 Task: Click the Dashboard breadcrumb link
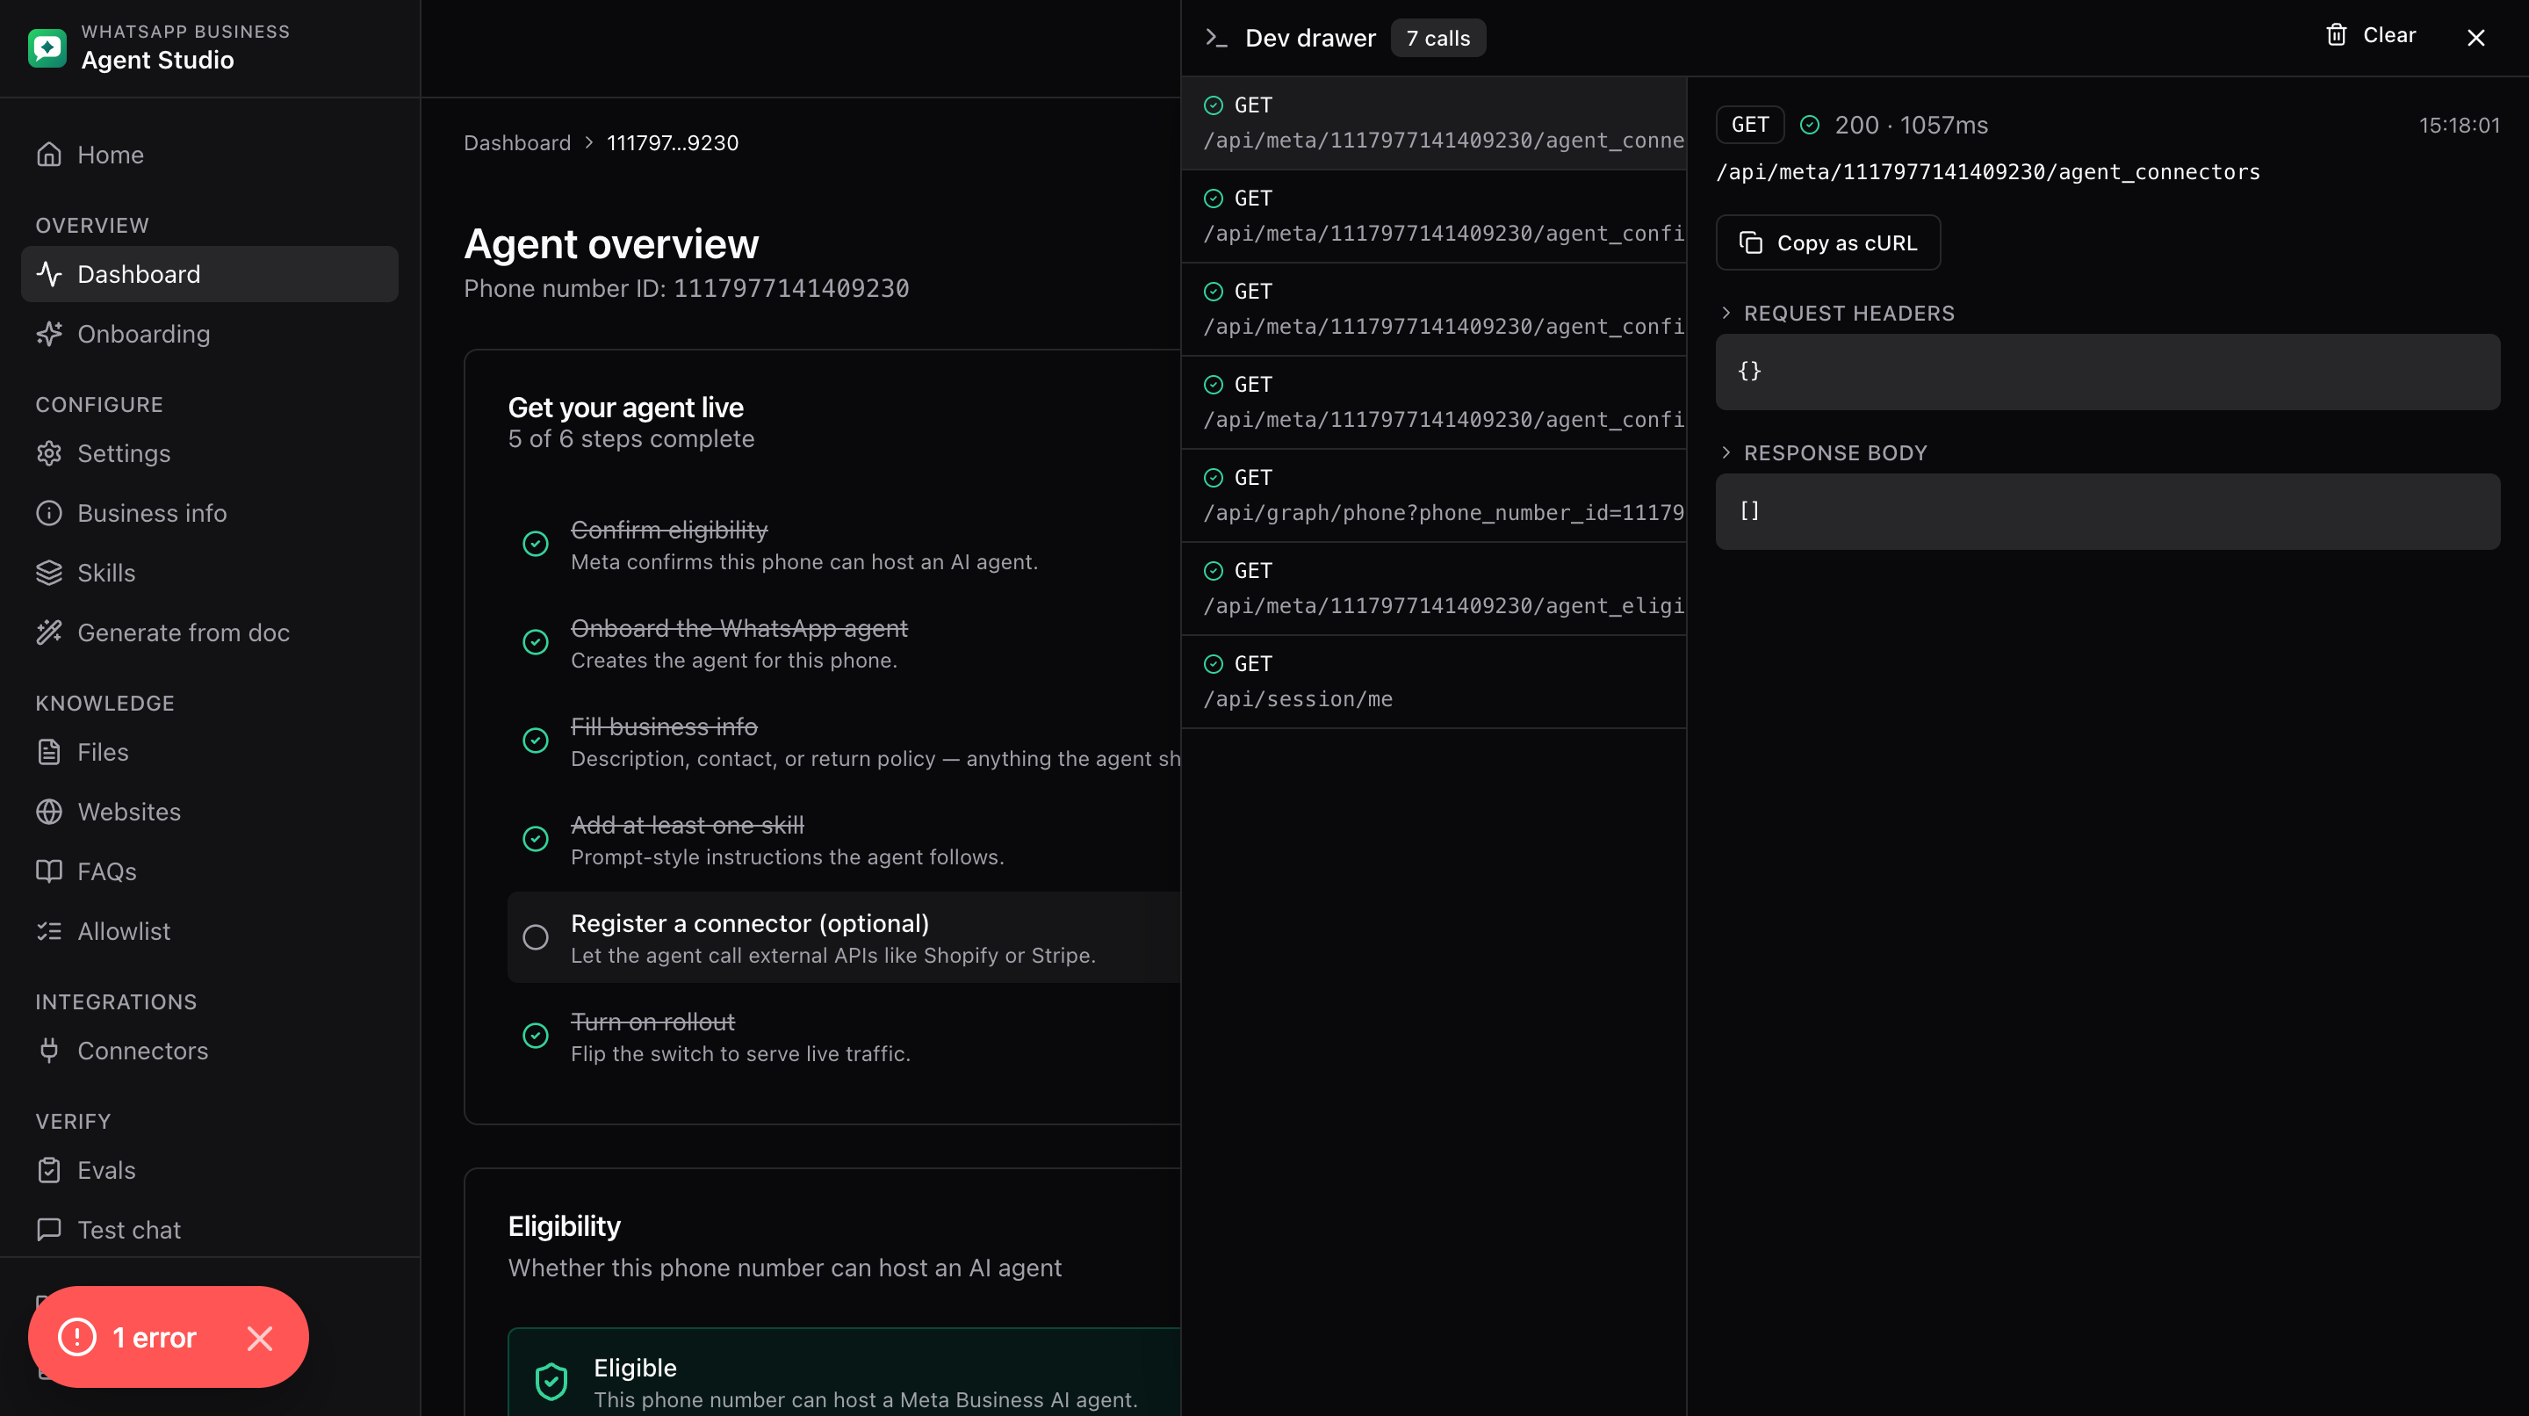click(x=517, y=143)
